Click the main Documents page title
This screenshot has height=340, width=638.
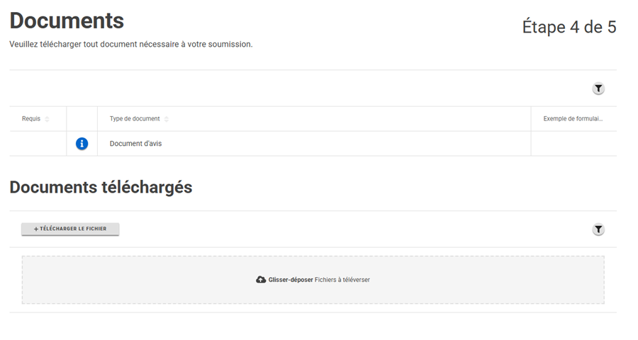pyautogui.click(x=67, y=21)
